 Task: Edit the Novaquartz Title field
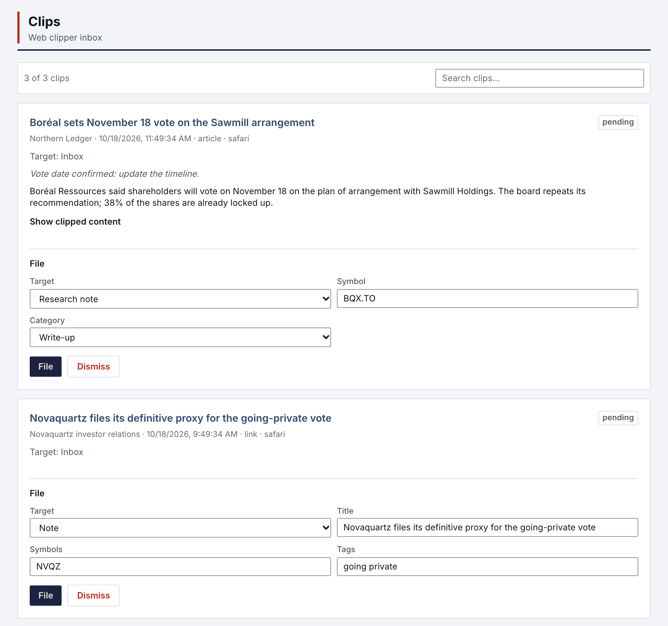[487, 527]
